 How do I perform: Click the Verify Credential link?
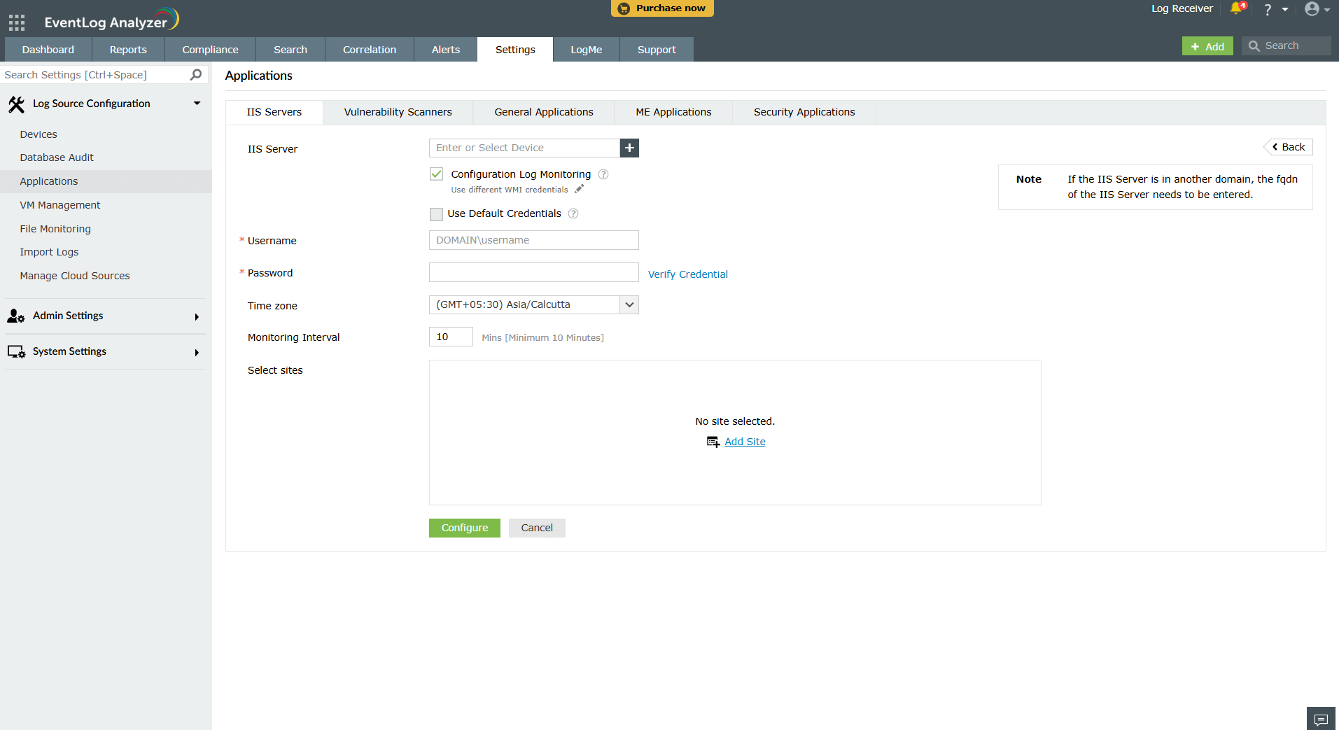(x=688, y=274)
